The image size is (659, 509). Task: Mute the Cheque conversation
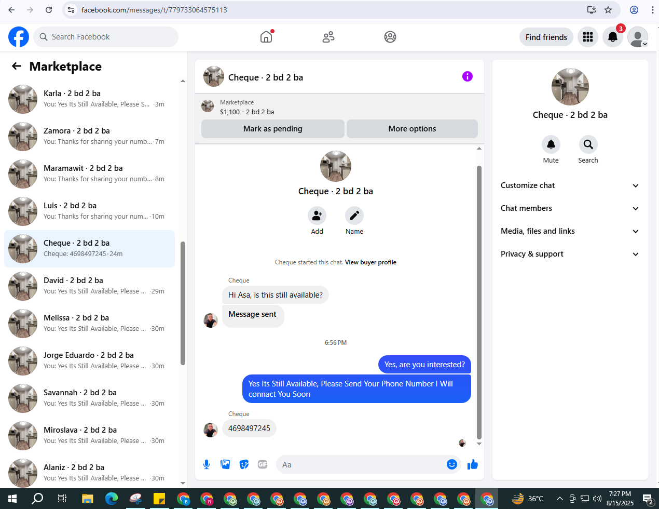click(551, 144)
